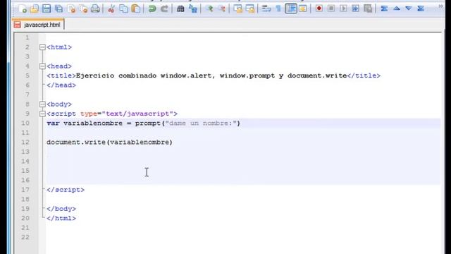Click the Zoom In icon
This screenshot has width=451, height=254.
pos(210,9)
